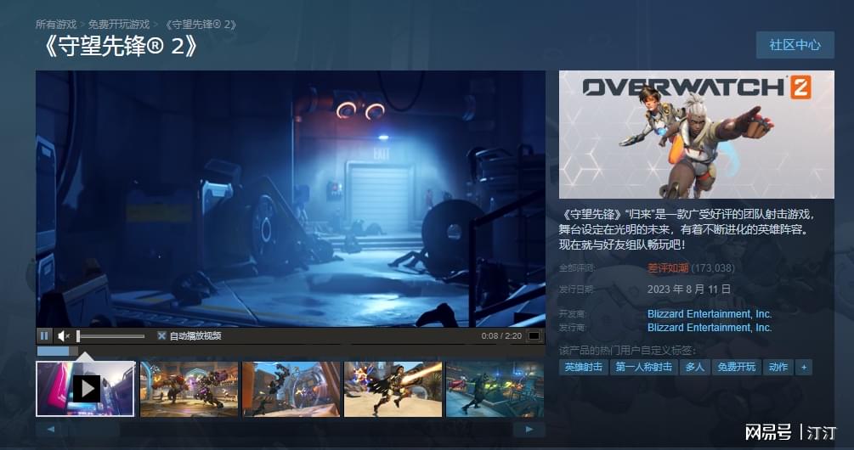Select the first trailer thumbnail with play icon
Screen dimensions: 854x450
click(86, 389)
